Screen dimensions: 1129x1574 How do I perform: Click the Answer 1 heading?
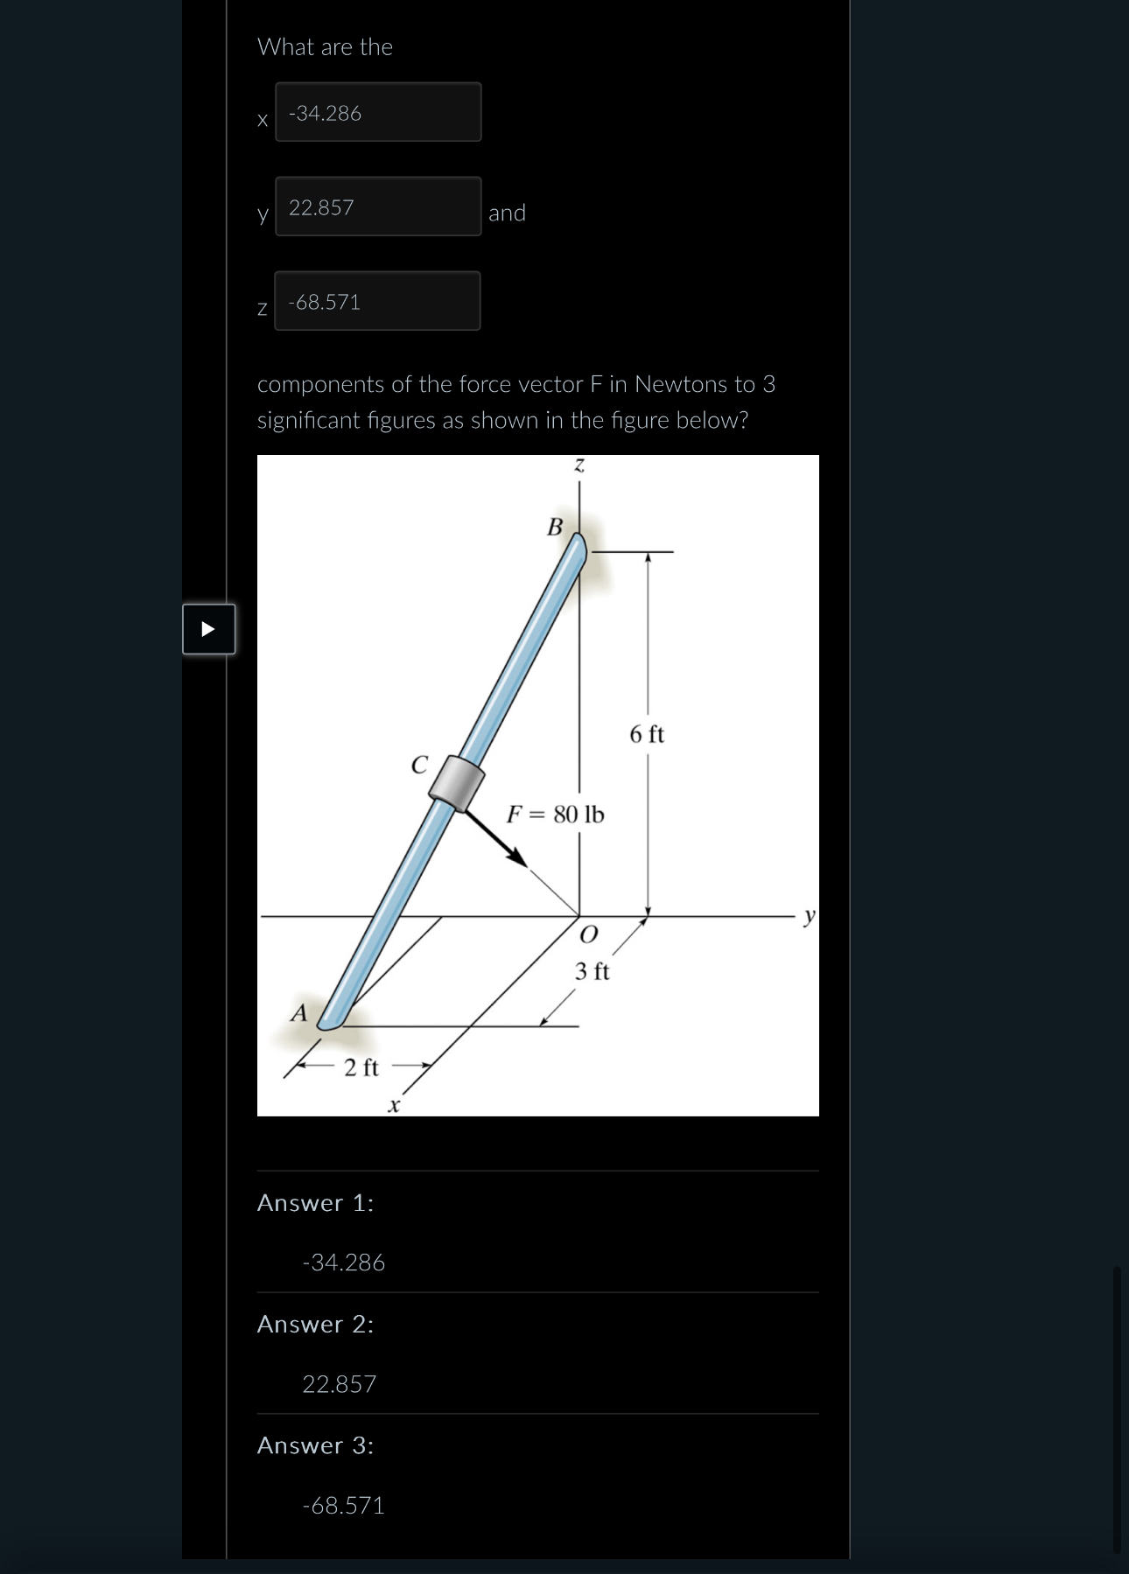[315, 1202]
